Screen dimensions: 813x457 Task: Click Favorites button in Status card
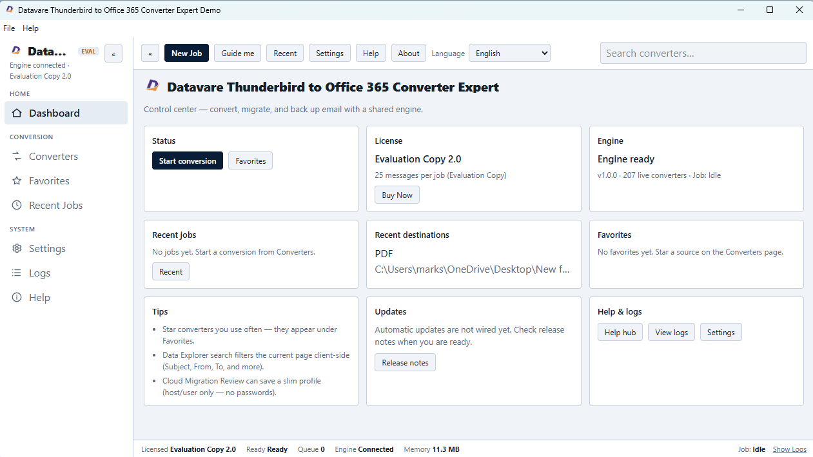pyautogui.click(x=251, y=160)
